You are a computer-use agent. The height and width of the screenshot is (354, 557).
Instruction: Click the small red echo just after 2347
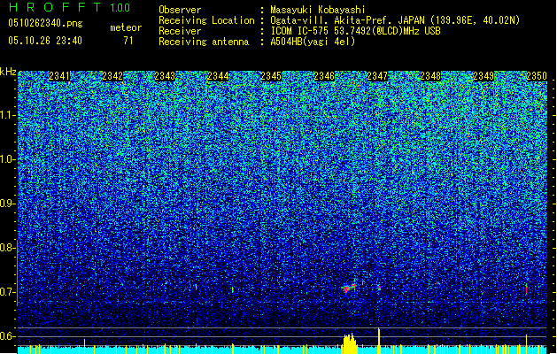pyautogui.click(x=379, y=288)
